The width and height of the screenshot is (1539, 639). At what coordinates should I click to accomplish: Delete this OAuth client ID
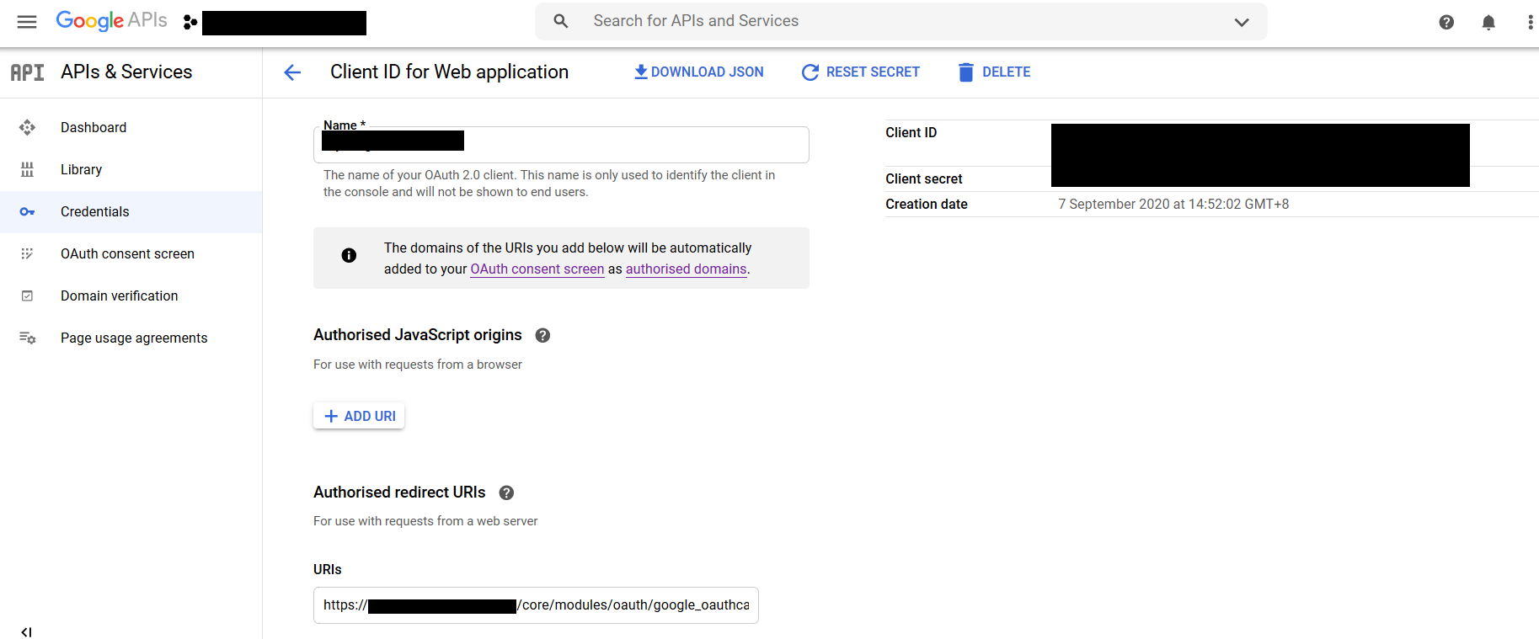[994, 72]
